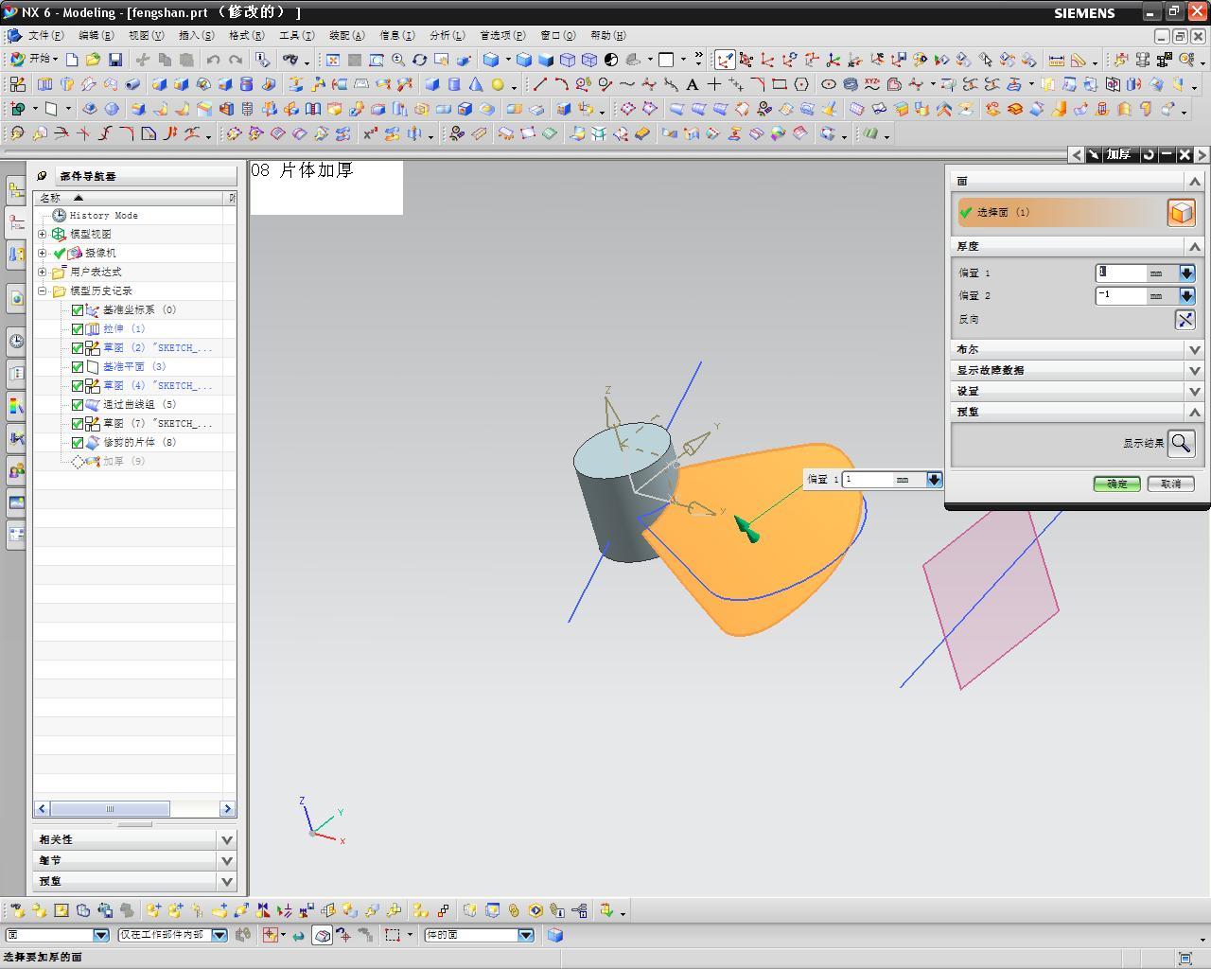Click the Undo arrow icon

(x=213, y=60)
